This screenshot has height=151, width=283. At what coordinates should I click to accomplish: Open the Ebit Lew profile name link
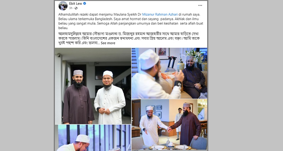pos(75,4)
